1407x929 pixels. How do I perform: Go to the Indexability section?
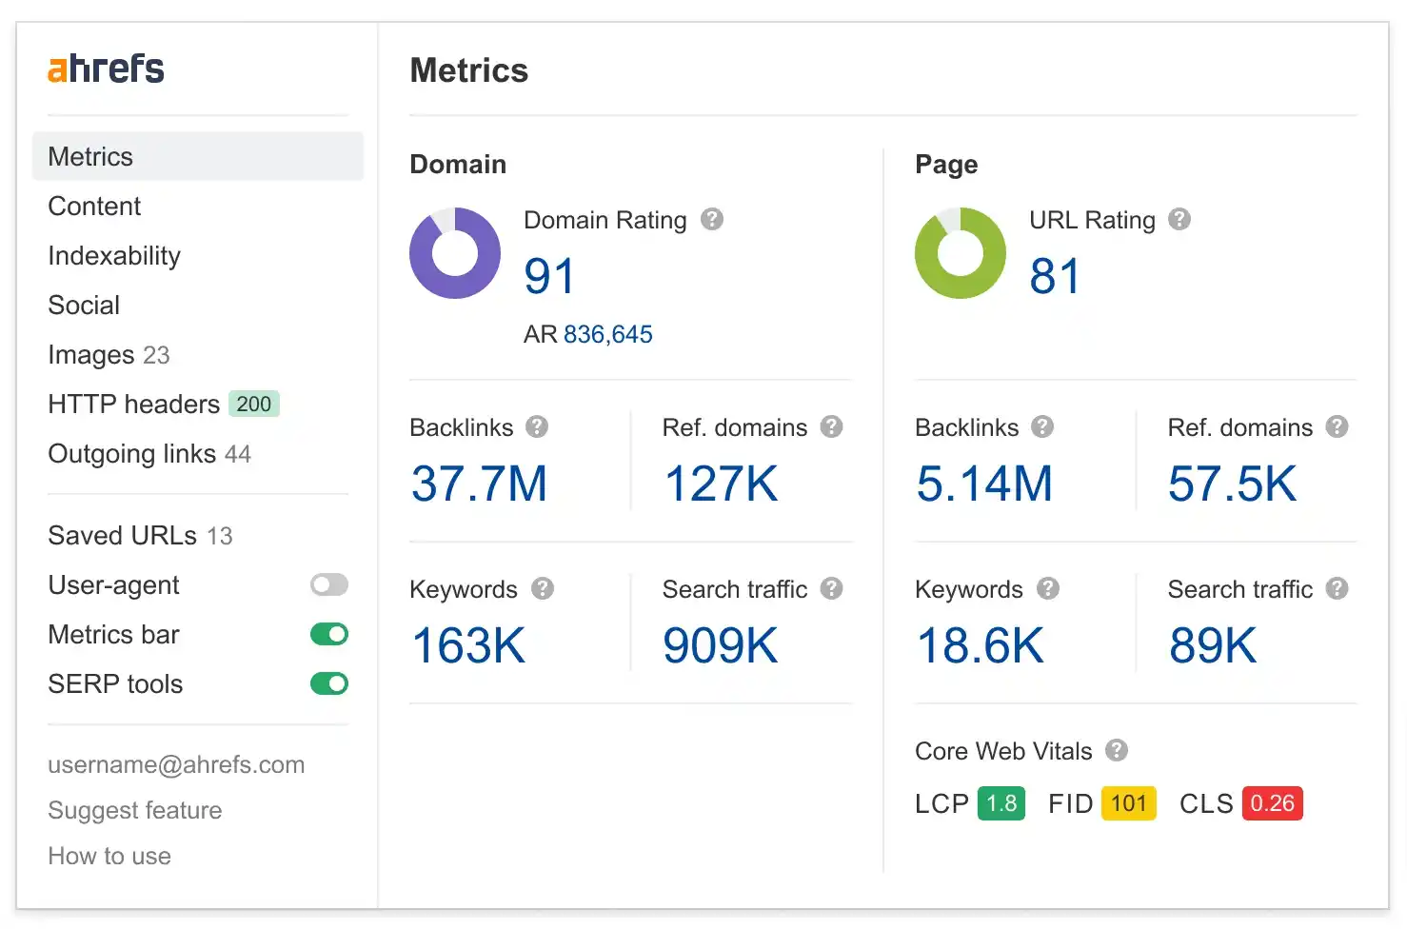[x=114, y=255]
